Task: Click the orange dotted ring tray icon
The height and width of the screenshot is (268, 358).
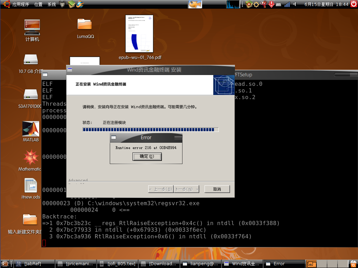Action: 256,4
